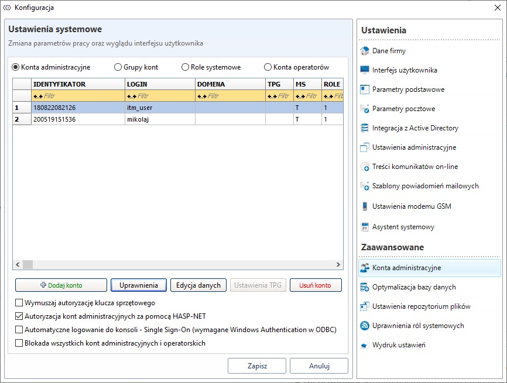The image size is (507, 383).
Task: Click the Treści komunikatów on-line icon
Action: coord(364,167)
